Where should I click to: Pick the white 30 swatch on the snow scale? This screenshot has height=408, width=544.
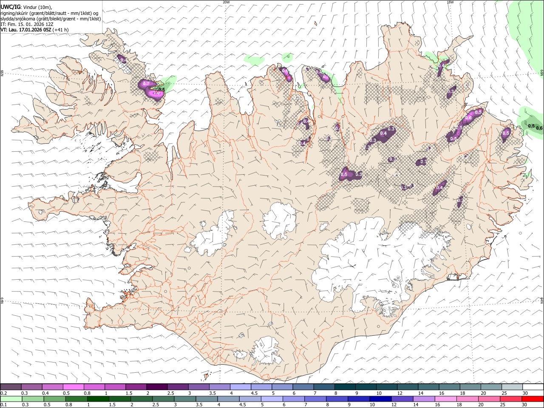(533, 387)
